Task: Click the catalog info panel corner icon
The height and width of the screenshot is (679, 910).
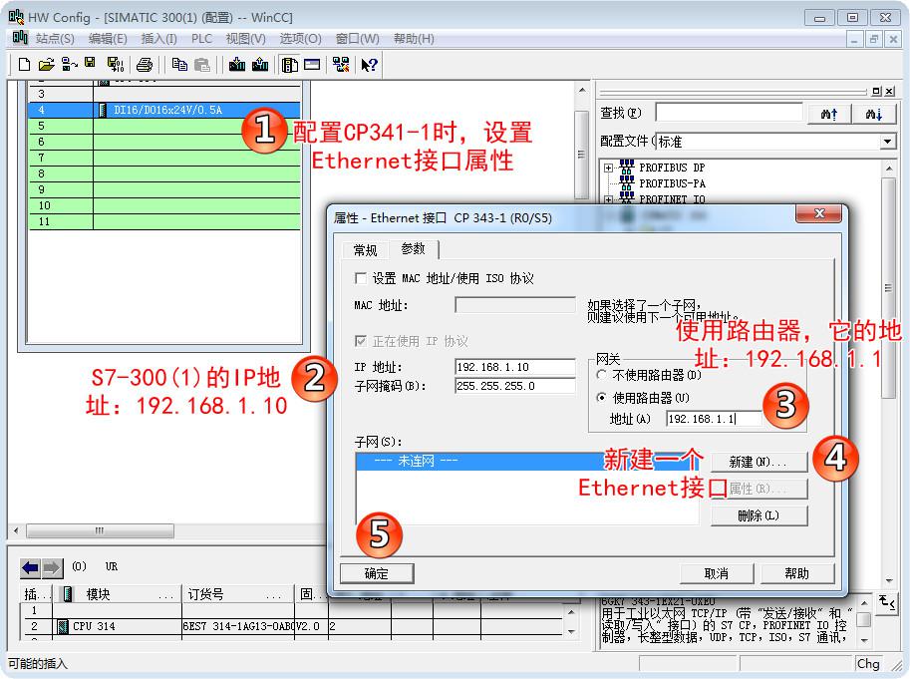Action: pos(886,602)
